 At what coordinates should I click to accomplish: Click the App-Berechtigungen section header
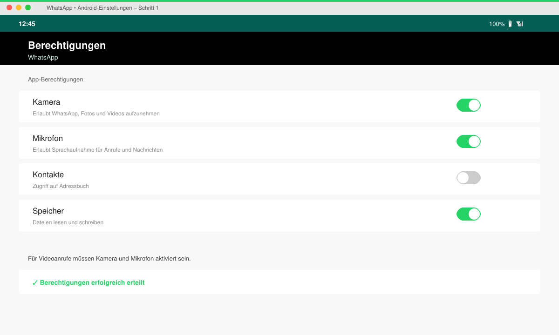click(x=55, y=80)
